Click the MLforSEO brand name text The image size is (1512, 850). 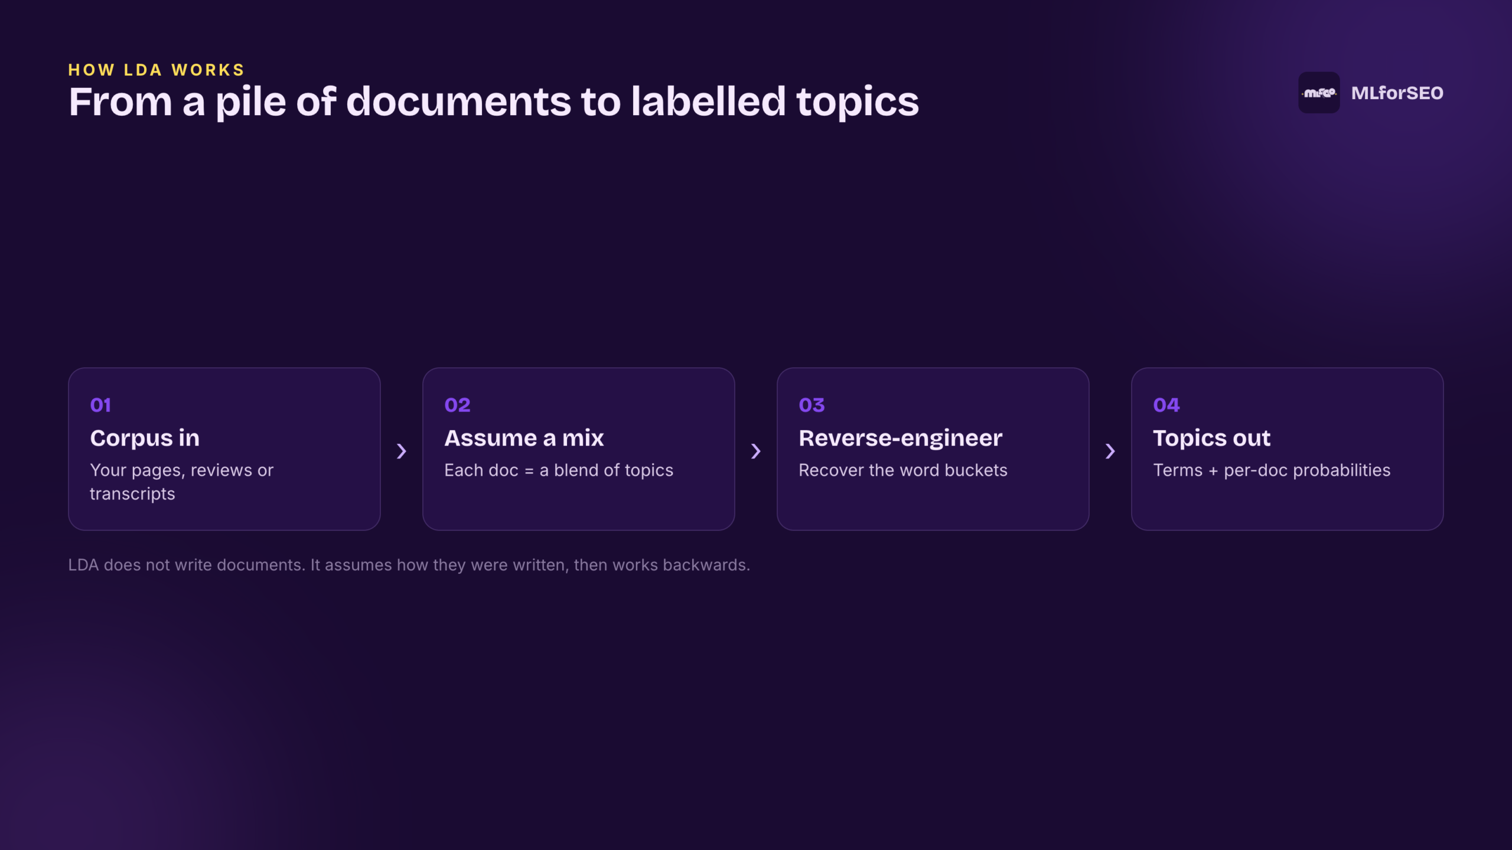point(1397,93)
